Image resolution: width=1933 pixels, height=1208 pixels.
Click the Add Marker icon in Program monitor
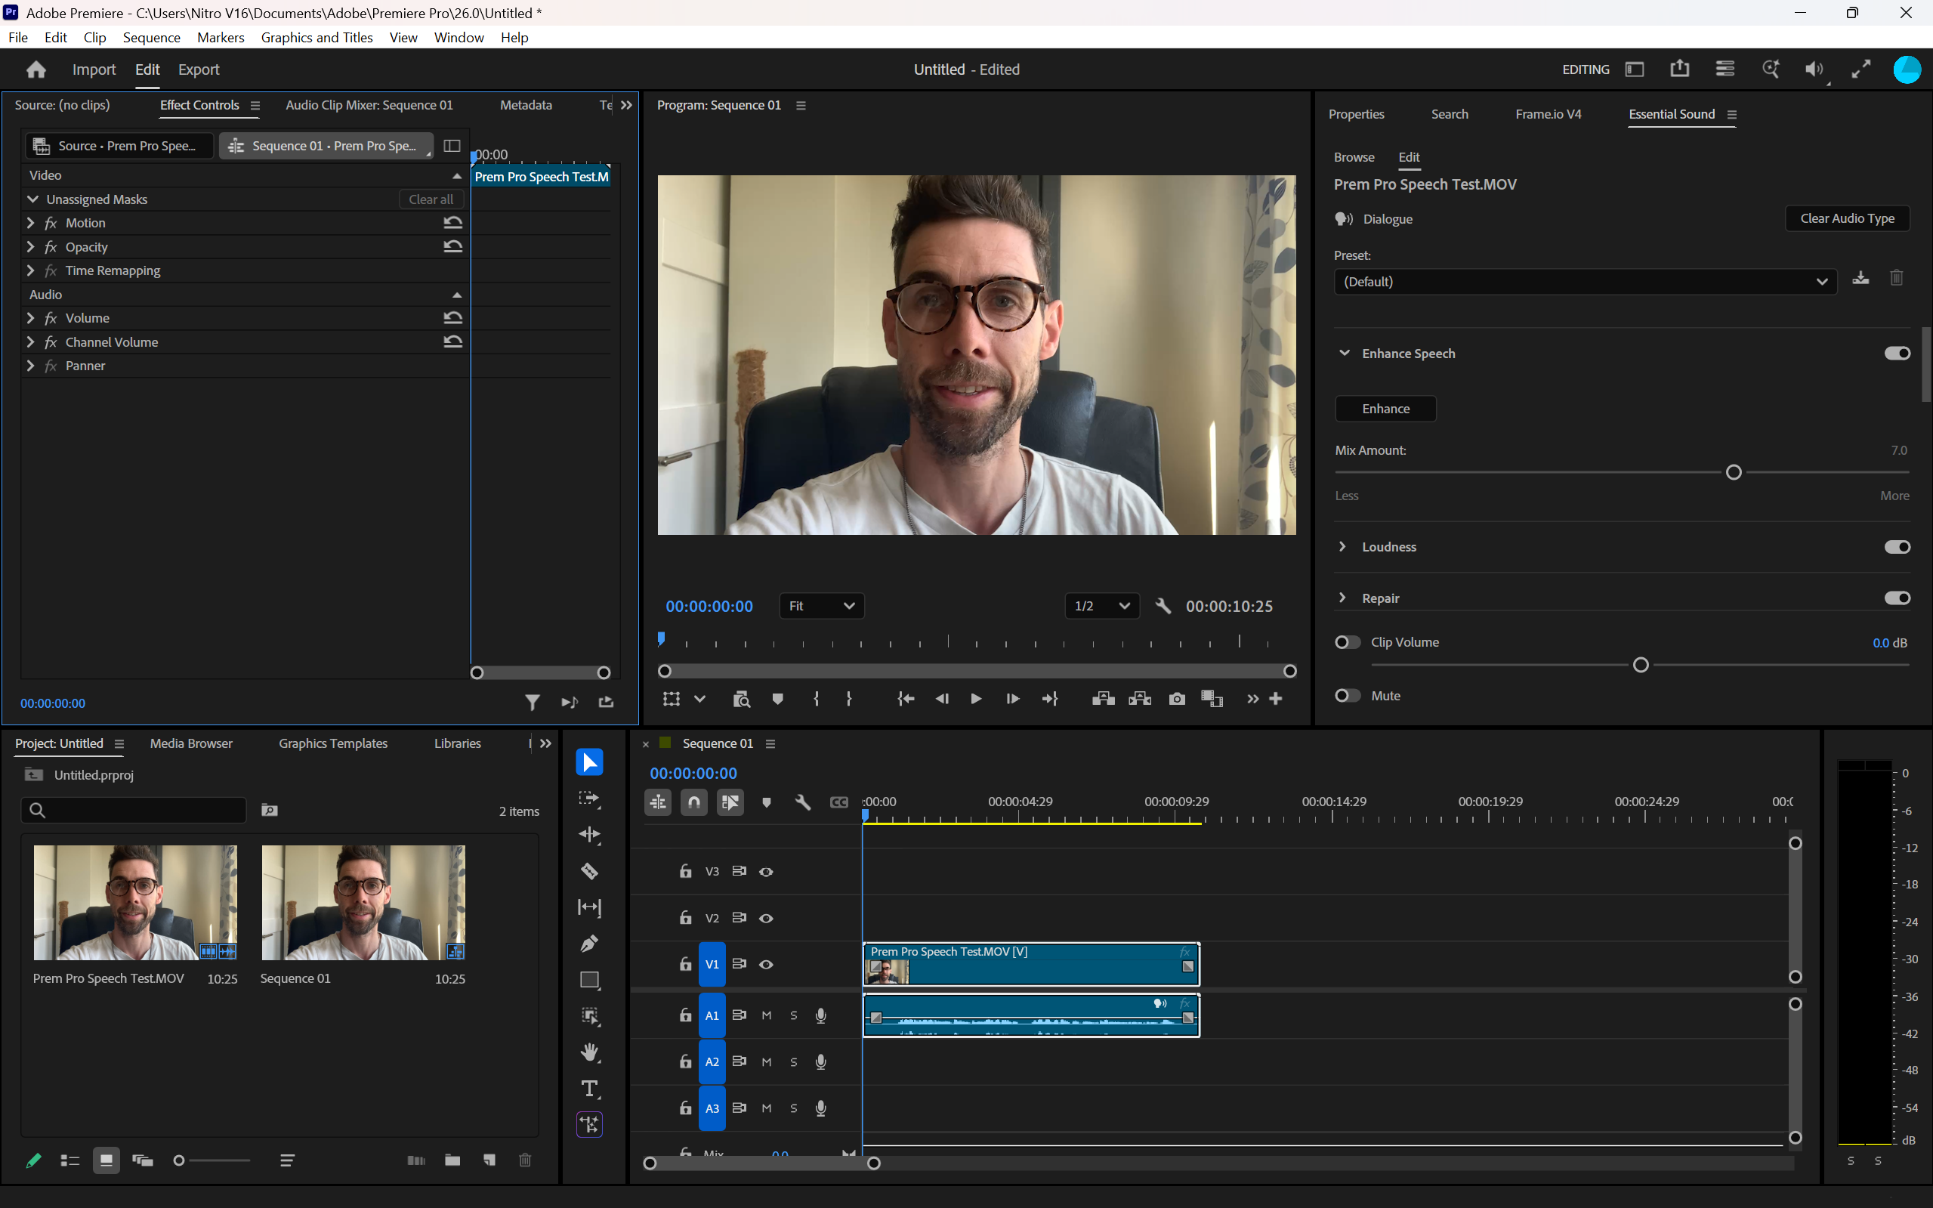pos(777,699)
